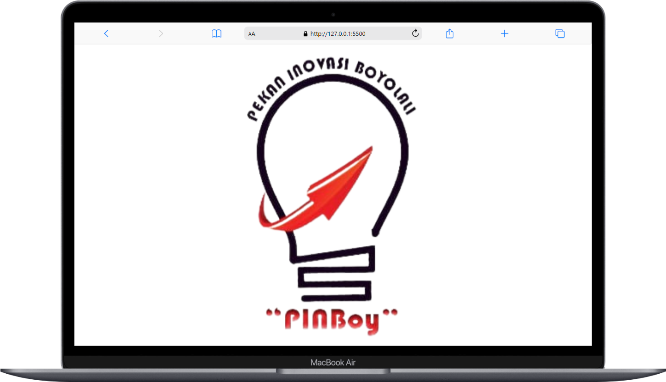Go back with the back arrow
This screenshot has height=382, width=666.
coord(106,33)
